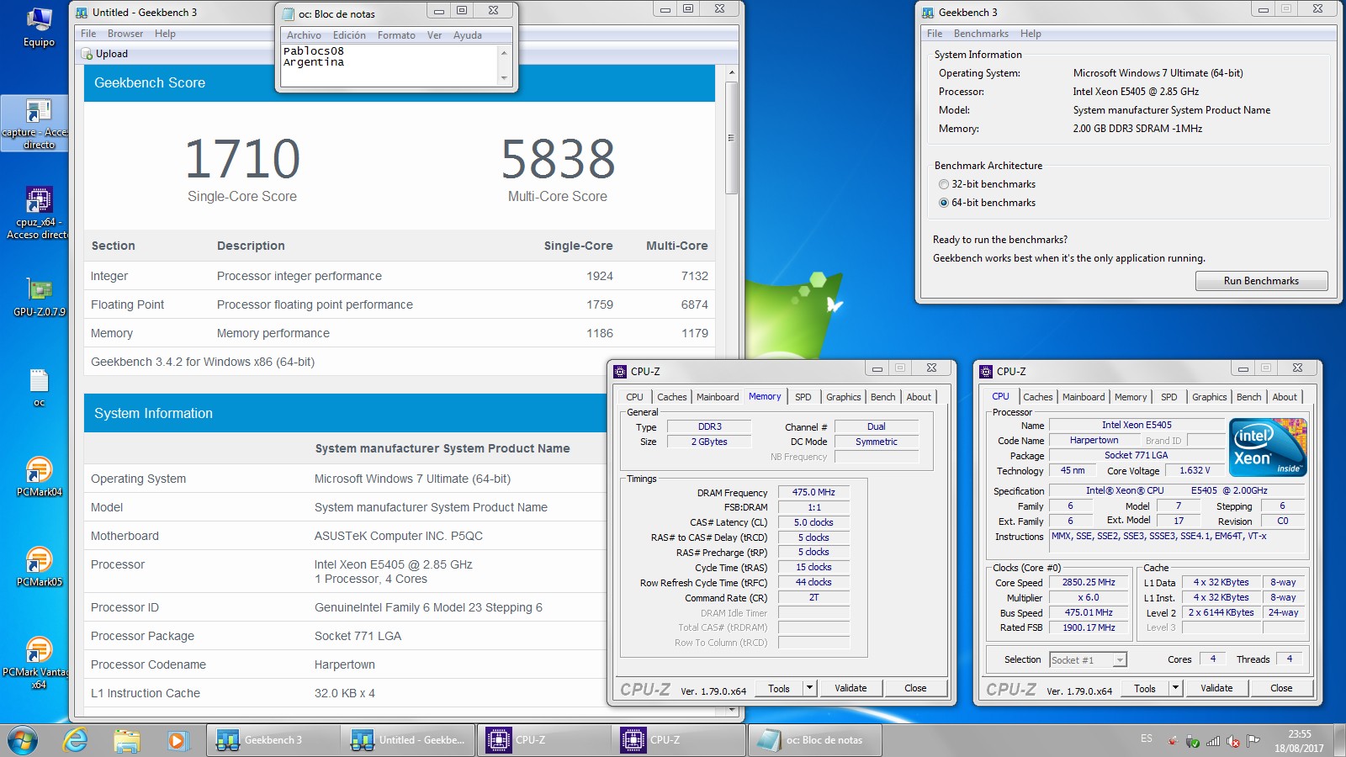Open Browser menu in Geekbench results window
The width and height of the screenshot is (1346, 757).
[x=125, y=34]
